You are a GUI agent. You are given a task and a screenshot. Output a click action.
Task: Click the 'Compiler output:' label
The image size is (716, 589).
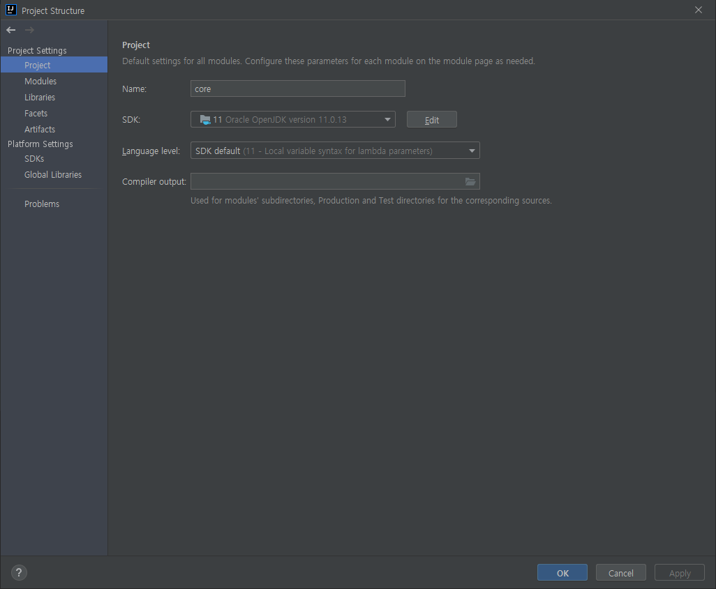[x=154, y=182]
